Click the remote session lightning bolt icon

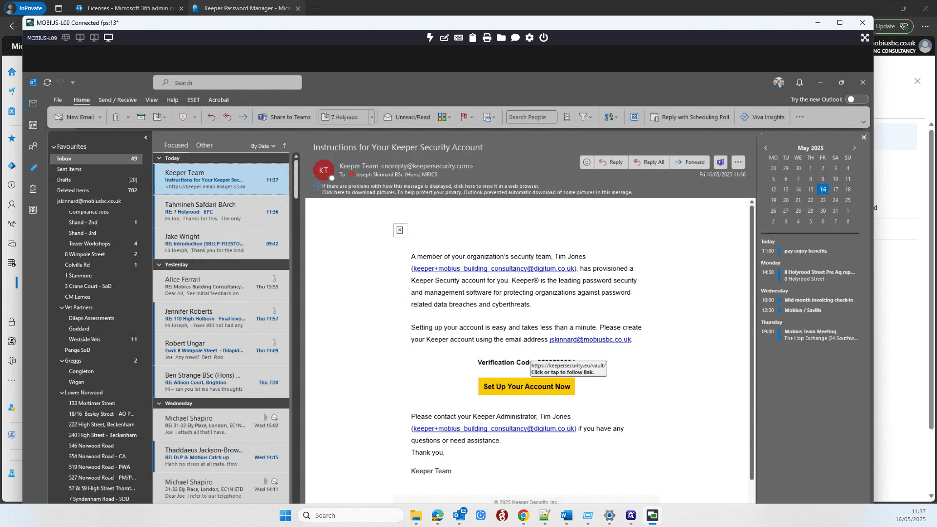(430, 38)
